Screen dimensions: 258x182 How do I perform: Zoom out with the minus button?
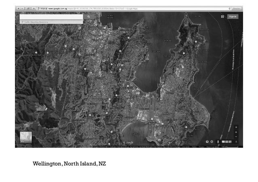(236, 137)
